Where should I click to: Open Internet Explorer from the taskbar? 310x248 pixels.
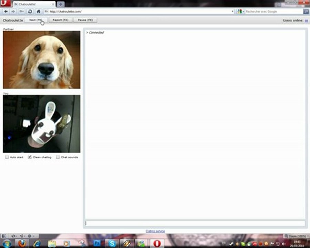click(37, 244)
